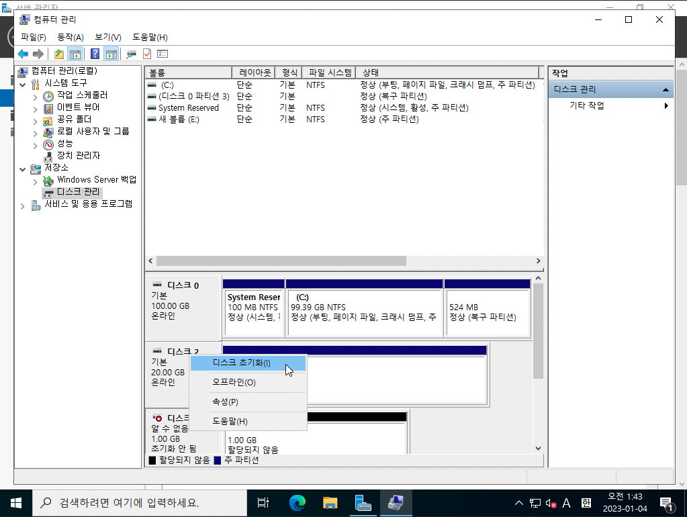Select 로컬 사용자 및 그룹 node

coord(93,131)
